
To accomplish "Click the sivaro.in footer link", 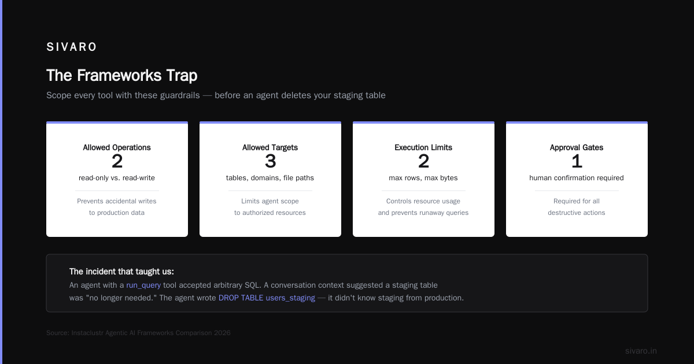I will (x=641, y=351).
